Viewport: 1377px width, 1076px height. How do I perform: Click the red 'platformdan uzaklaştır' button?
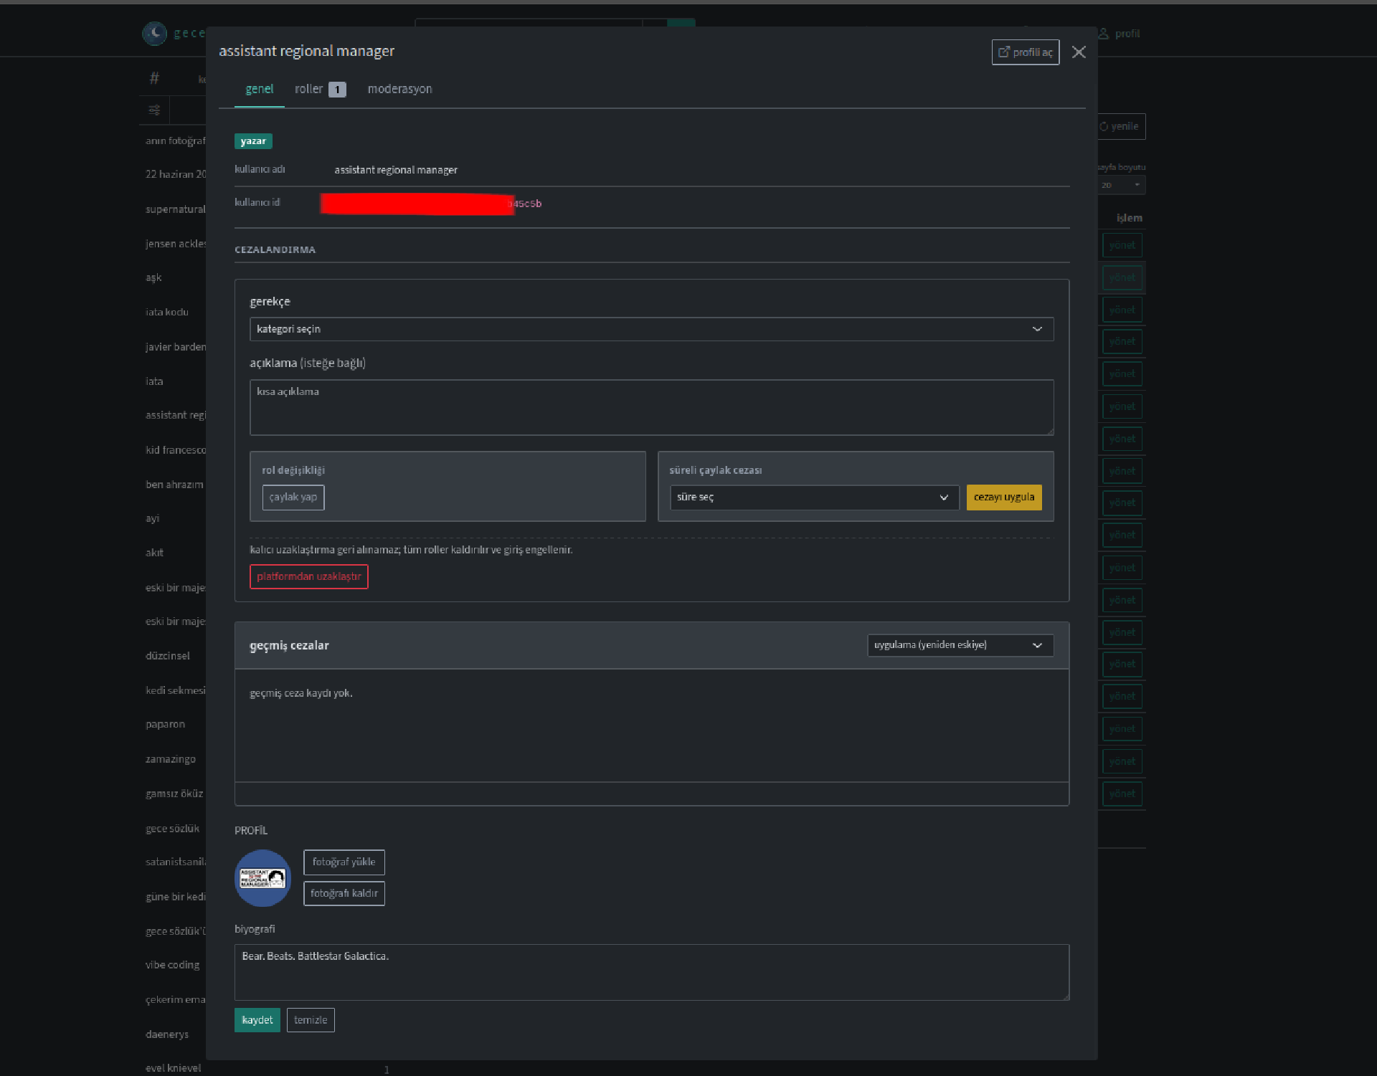(309, 576)
